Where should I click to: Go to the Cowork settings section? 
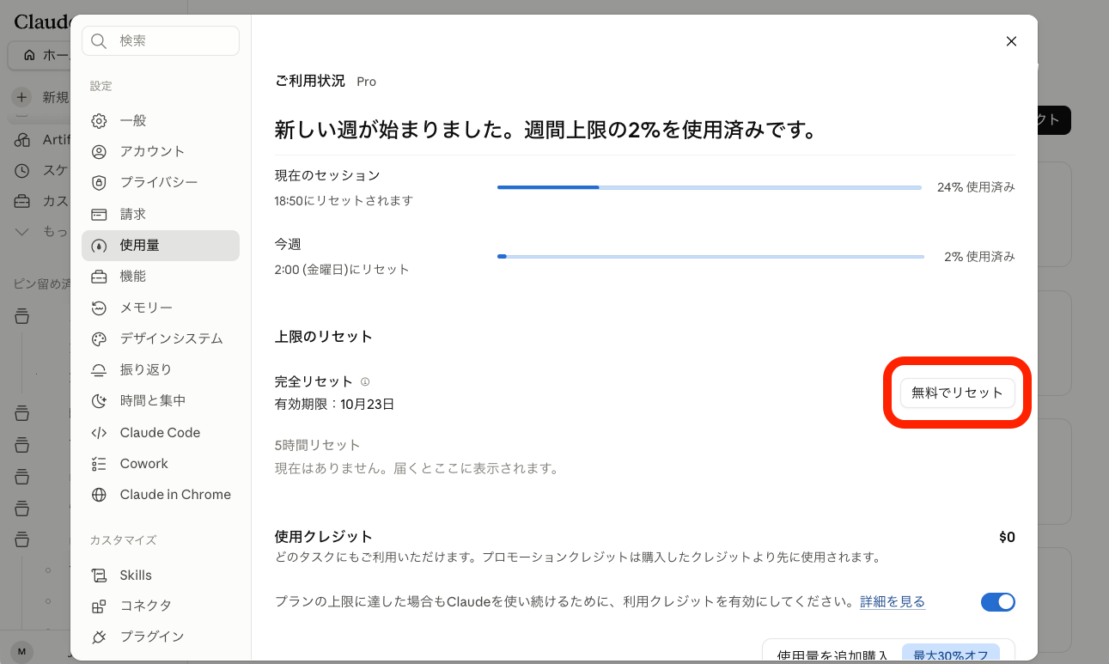pos(161,464)
